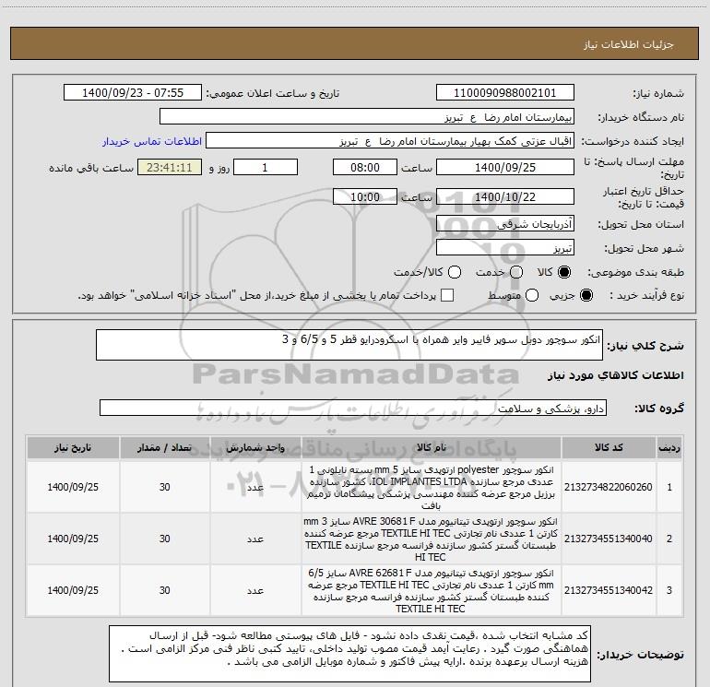Click the کد کالا column header

tap(609, 447)
